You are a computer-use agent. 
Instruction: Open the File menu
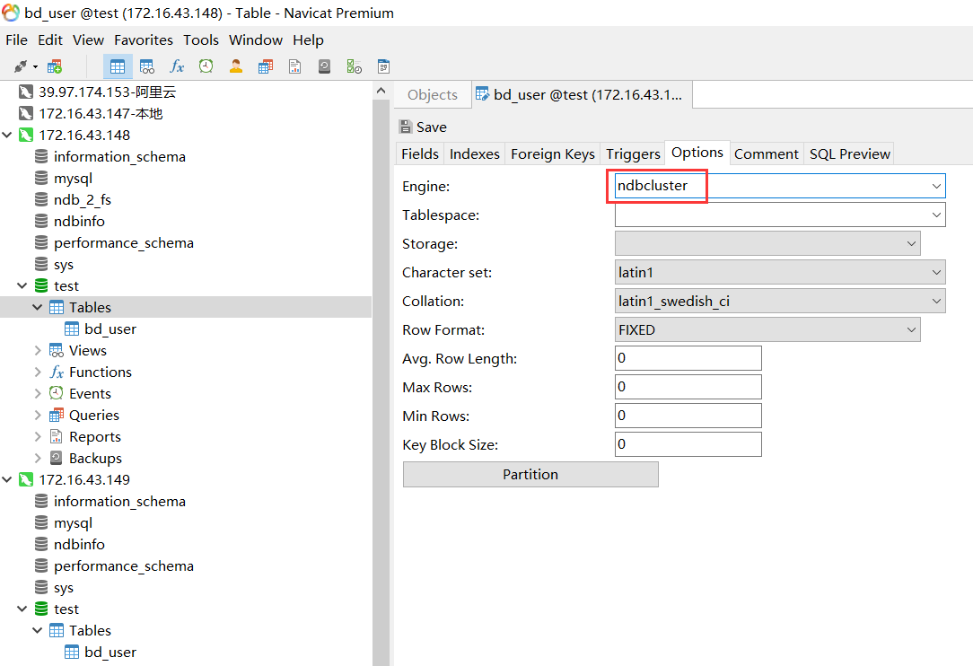pyautogui.click(x=17, y=39)
